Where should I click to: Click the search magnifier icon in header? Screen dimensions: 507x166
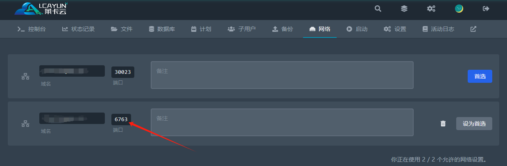click(378, 9)
